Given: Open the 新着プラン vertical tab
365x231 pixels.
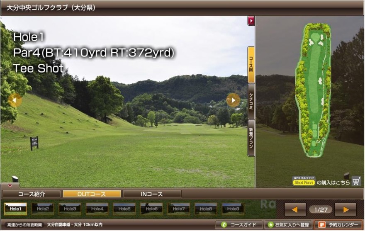Looking at the screenshot, I should tap(251, 138).
